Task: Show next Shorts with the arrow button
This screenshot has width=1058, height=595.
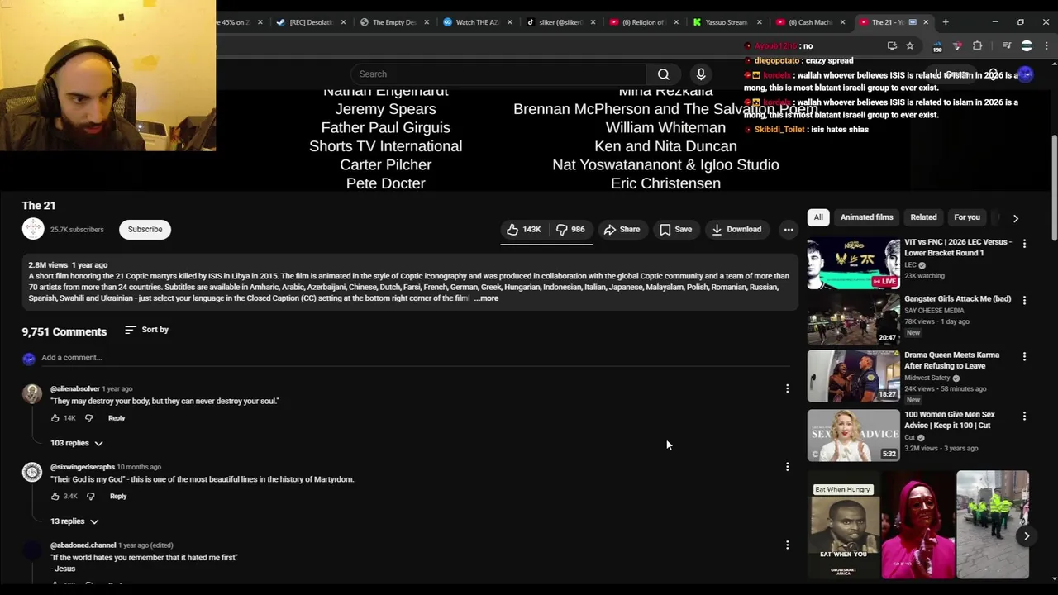Action: (1027, 536)
